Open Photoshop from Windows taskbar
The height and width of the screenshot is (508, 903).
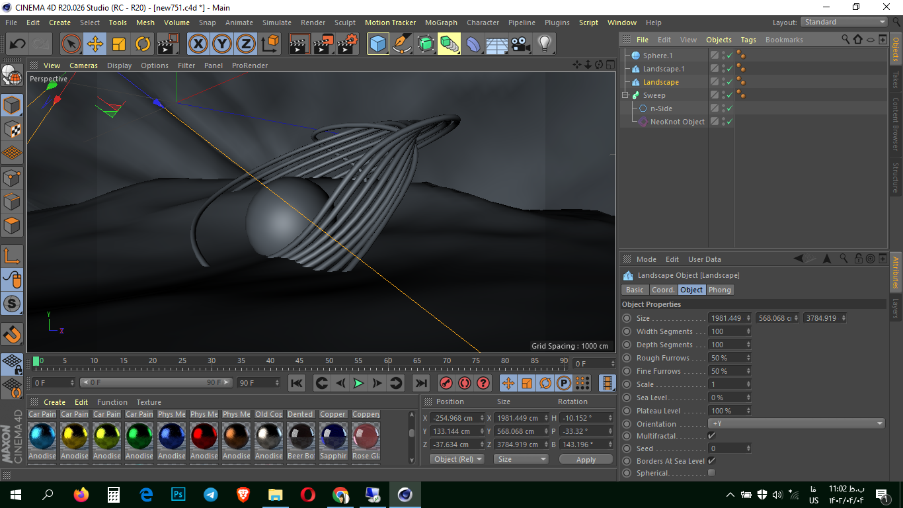(178, 495)
